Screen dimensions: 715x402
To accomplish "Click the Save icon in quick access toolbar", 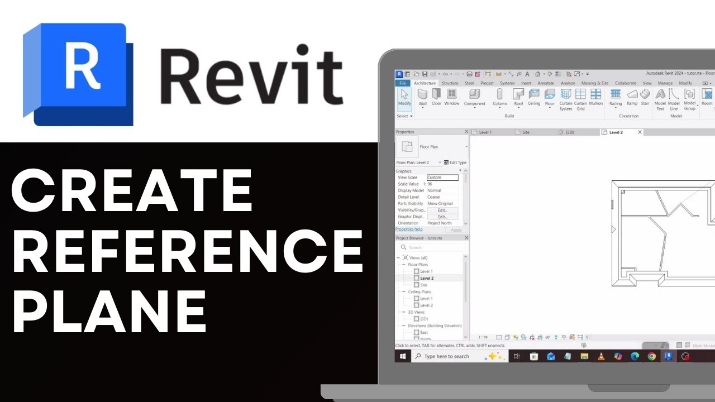I will click(425, 74).
